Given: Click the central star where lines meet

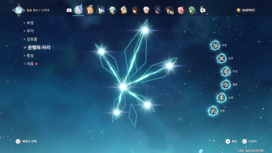Looking at the screenshot, I should (123, 86).
